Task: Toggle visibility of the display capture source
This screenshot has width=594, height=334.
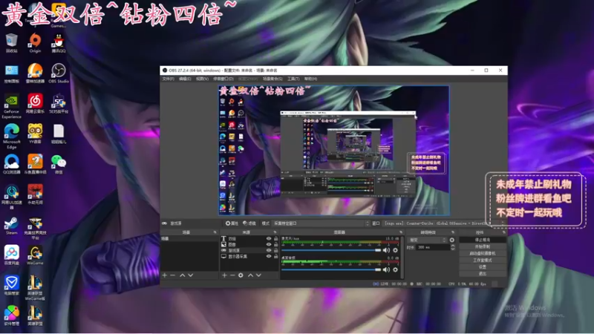Action: tap(269, 256)
